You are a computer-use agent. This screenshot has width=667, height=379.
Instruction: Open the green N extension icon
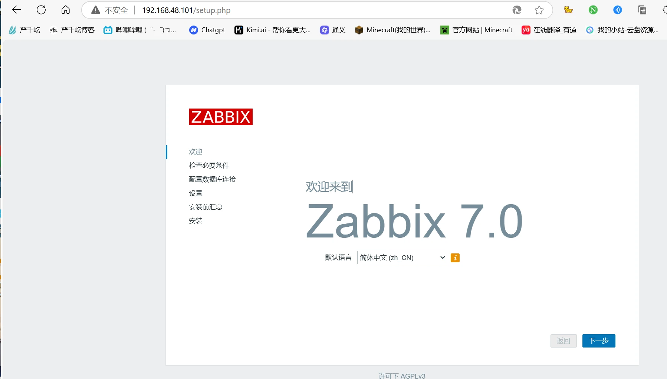coord(593,10)
